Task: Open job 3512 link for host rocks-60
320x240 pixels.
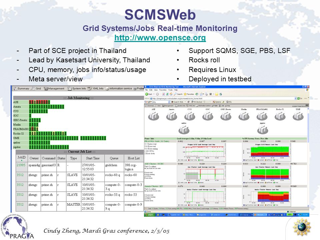Action: pos(20,175)
